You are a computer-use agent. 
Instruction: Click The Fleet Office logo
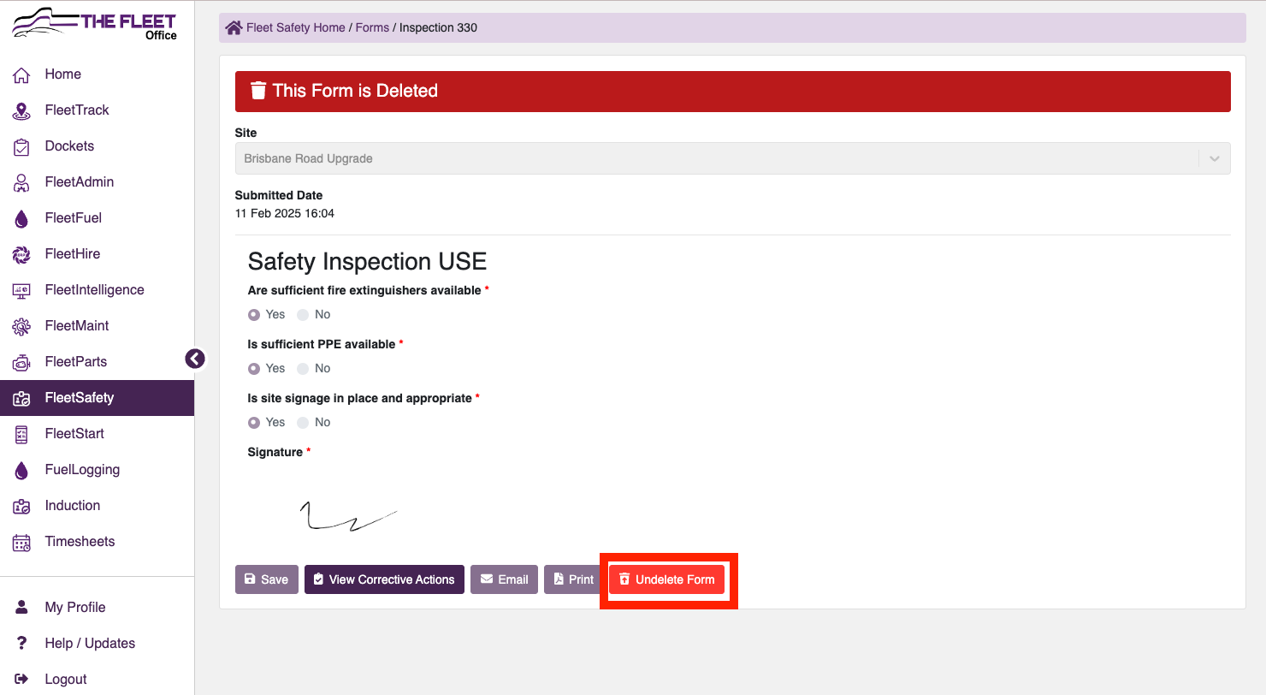coord(94,25)
